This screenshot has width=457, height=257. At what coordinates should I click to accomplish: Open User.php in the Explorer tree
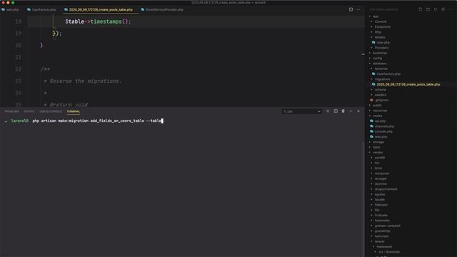[383, 43]
